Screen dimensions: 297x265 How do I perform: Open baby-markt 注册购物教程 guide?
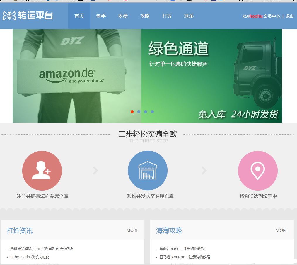click(182, 249)
